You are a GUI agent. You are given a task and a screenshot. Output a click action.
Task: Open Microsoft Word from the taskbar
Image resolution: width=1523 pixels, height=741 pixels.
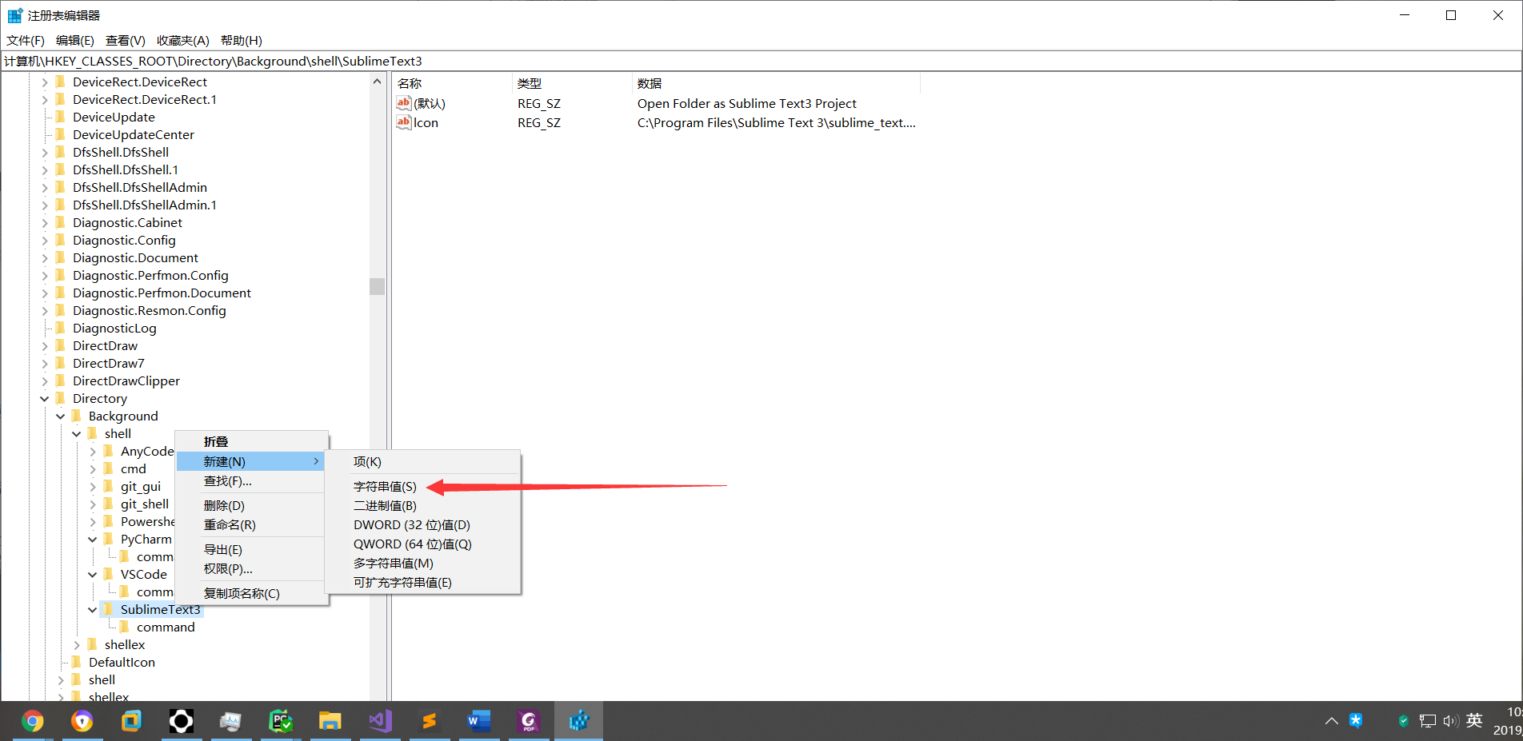(479, 722)
